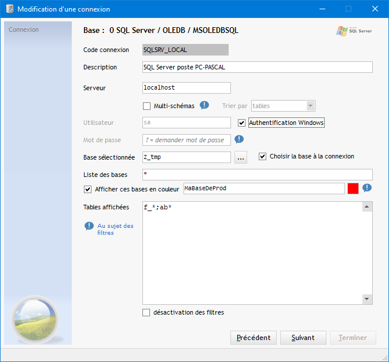Click the Précédent button
Viewport: 389px width, 362px height.
pyautogui.click(x=254, y=338)
